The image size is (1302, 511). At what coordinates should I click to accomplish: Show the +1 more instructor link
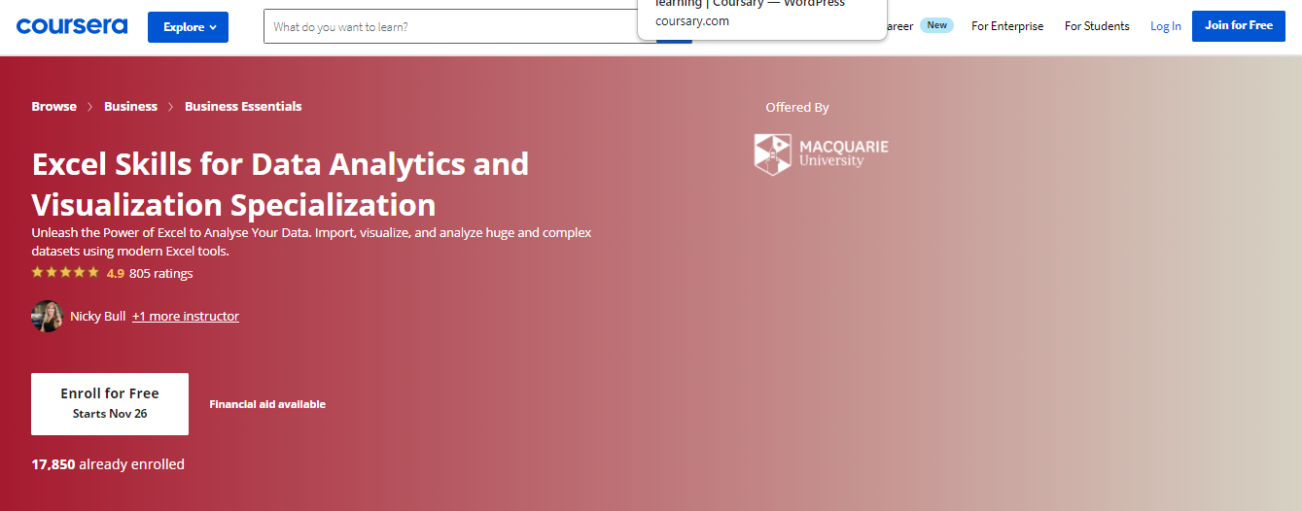186,317
